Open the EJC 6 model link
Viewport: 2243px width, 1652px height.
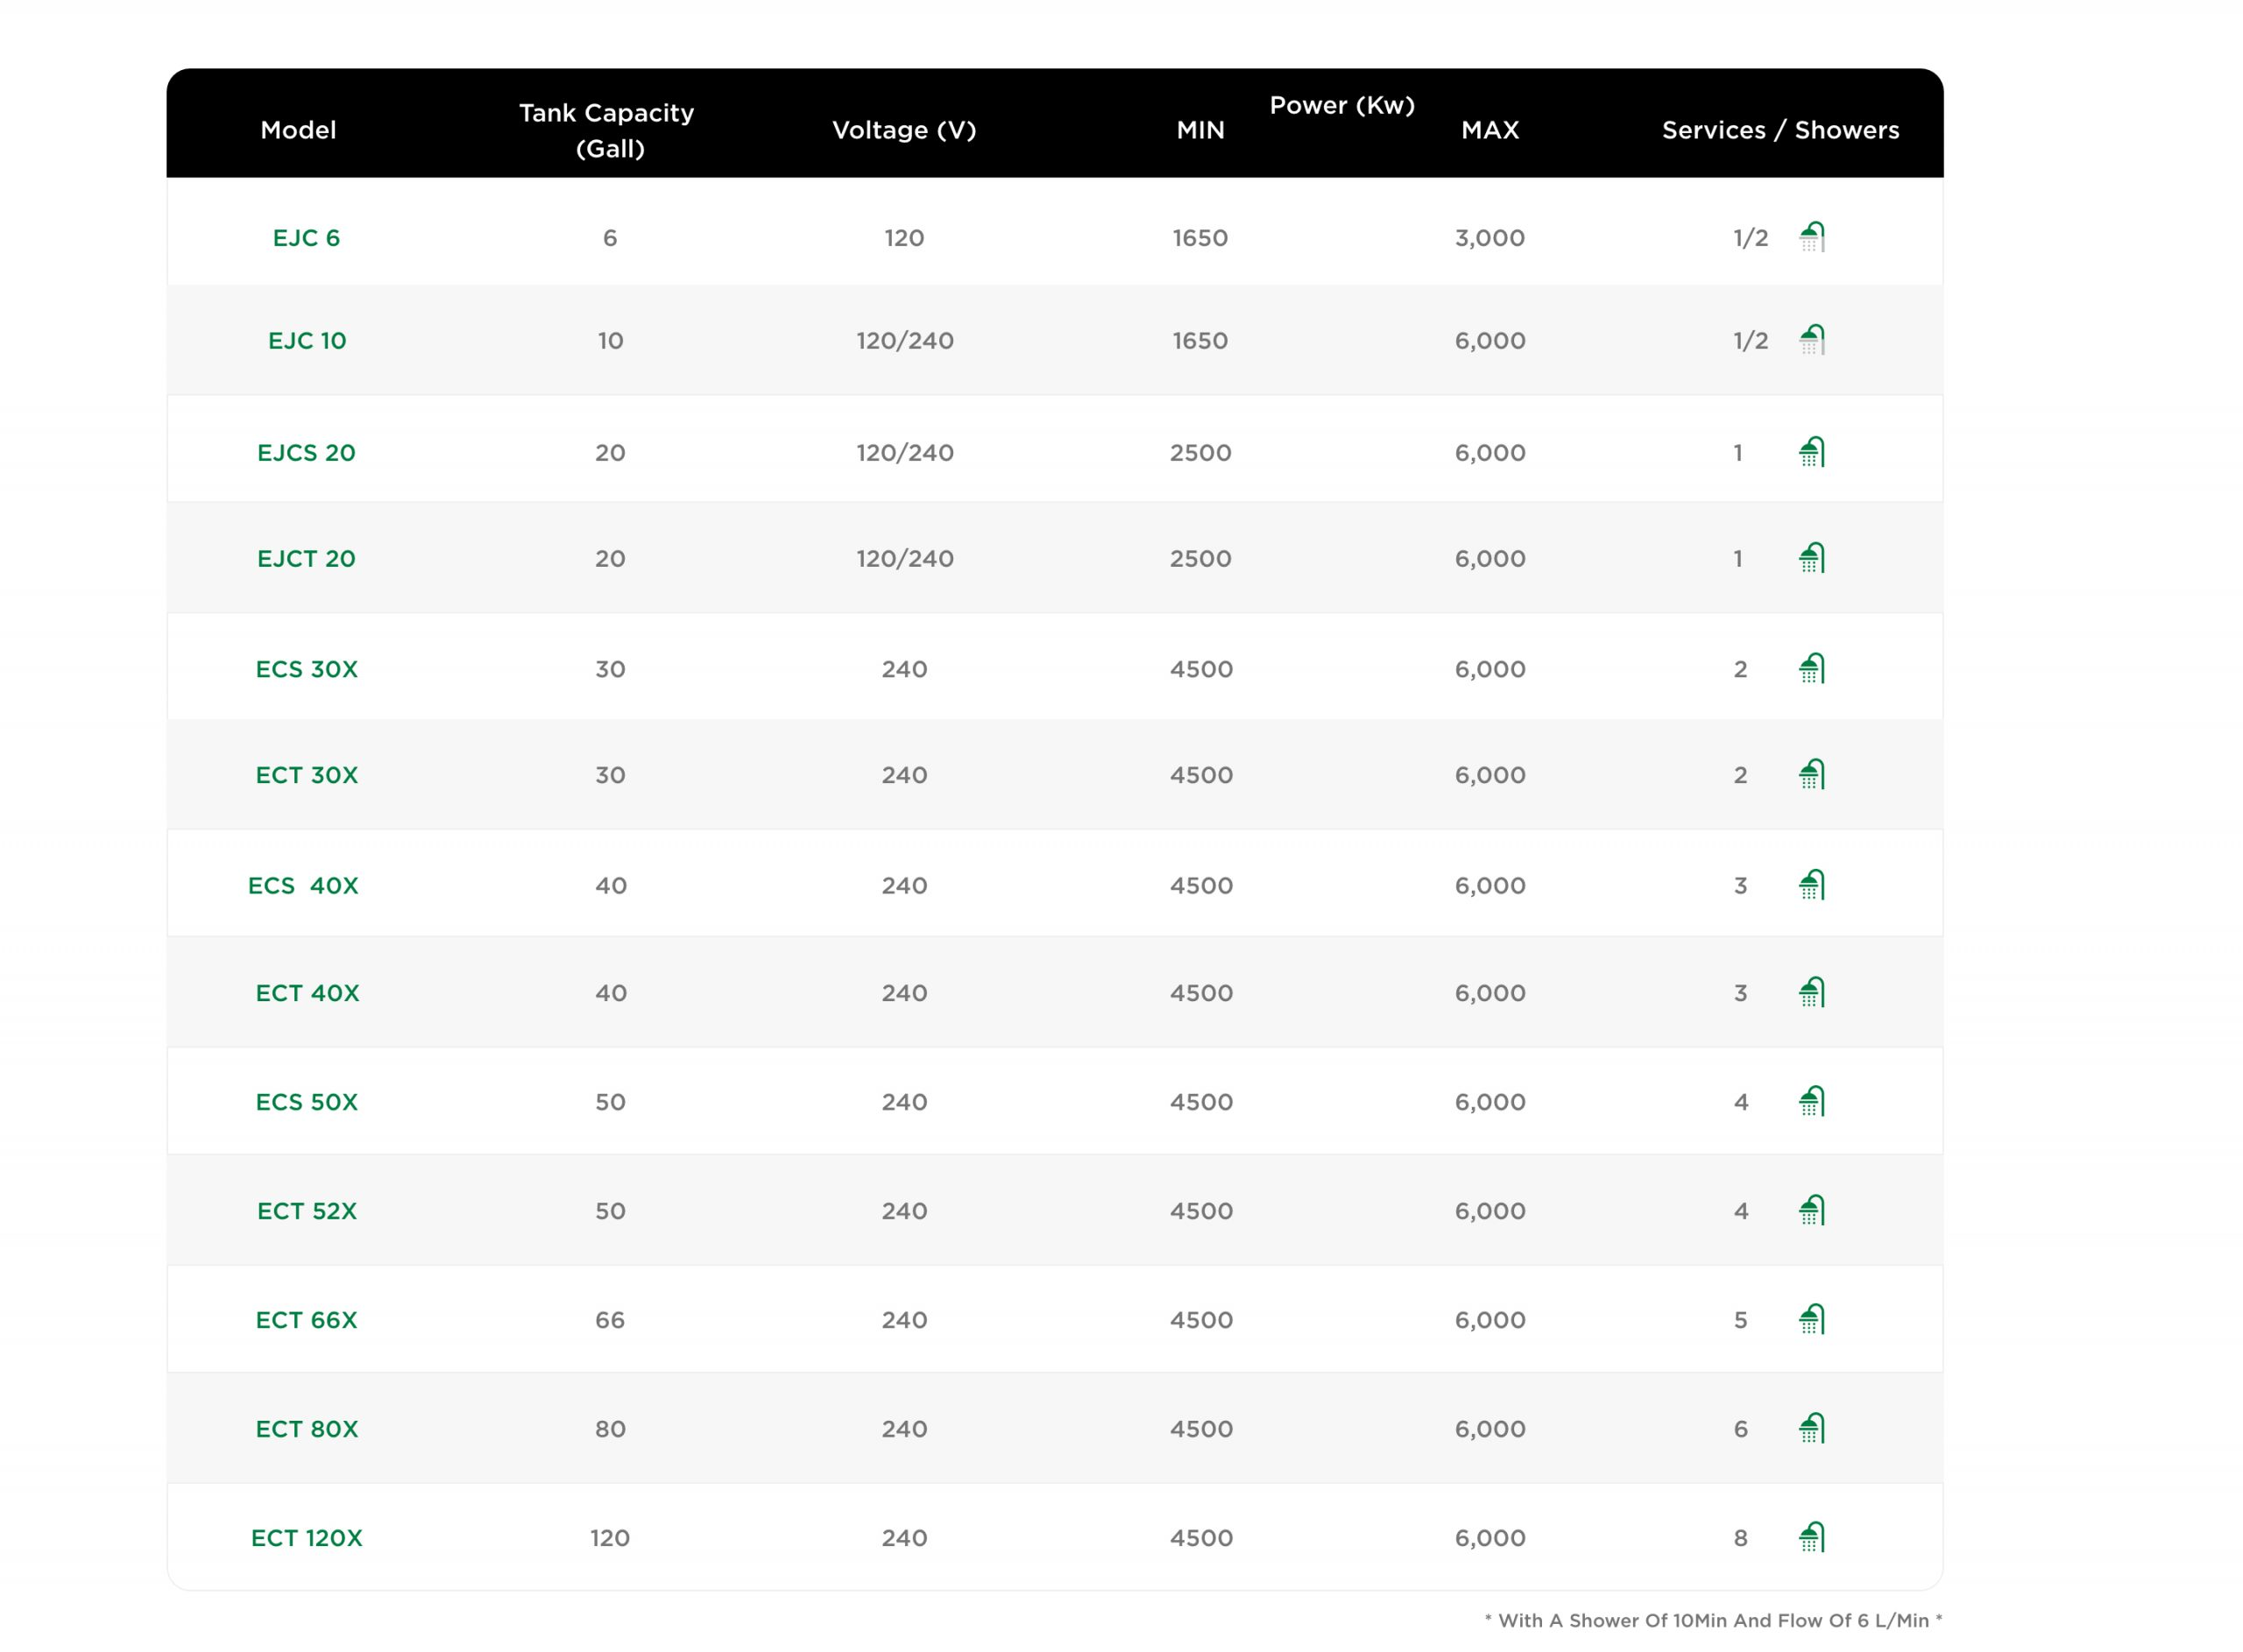pyautogui.click(x=306, y=238)
